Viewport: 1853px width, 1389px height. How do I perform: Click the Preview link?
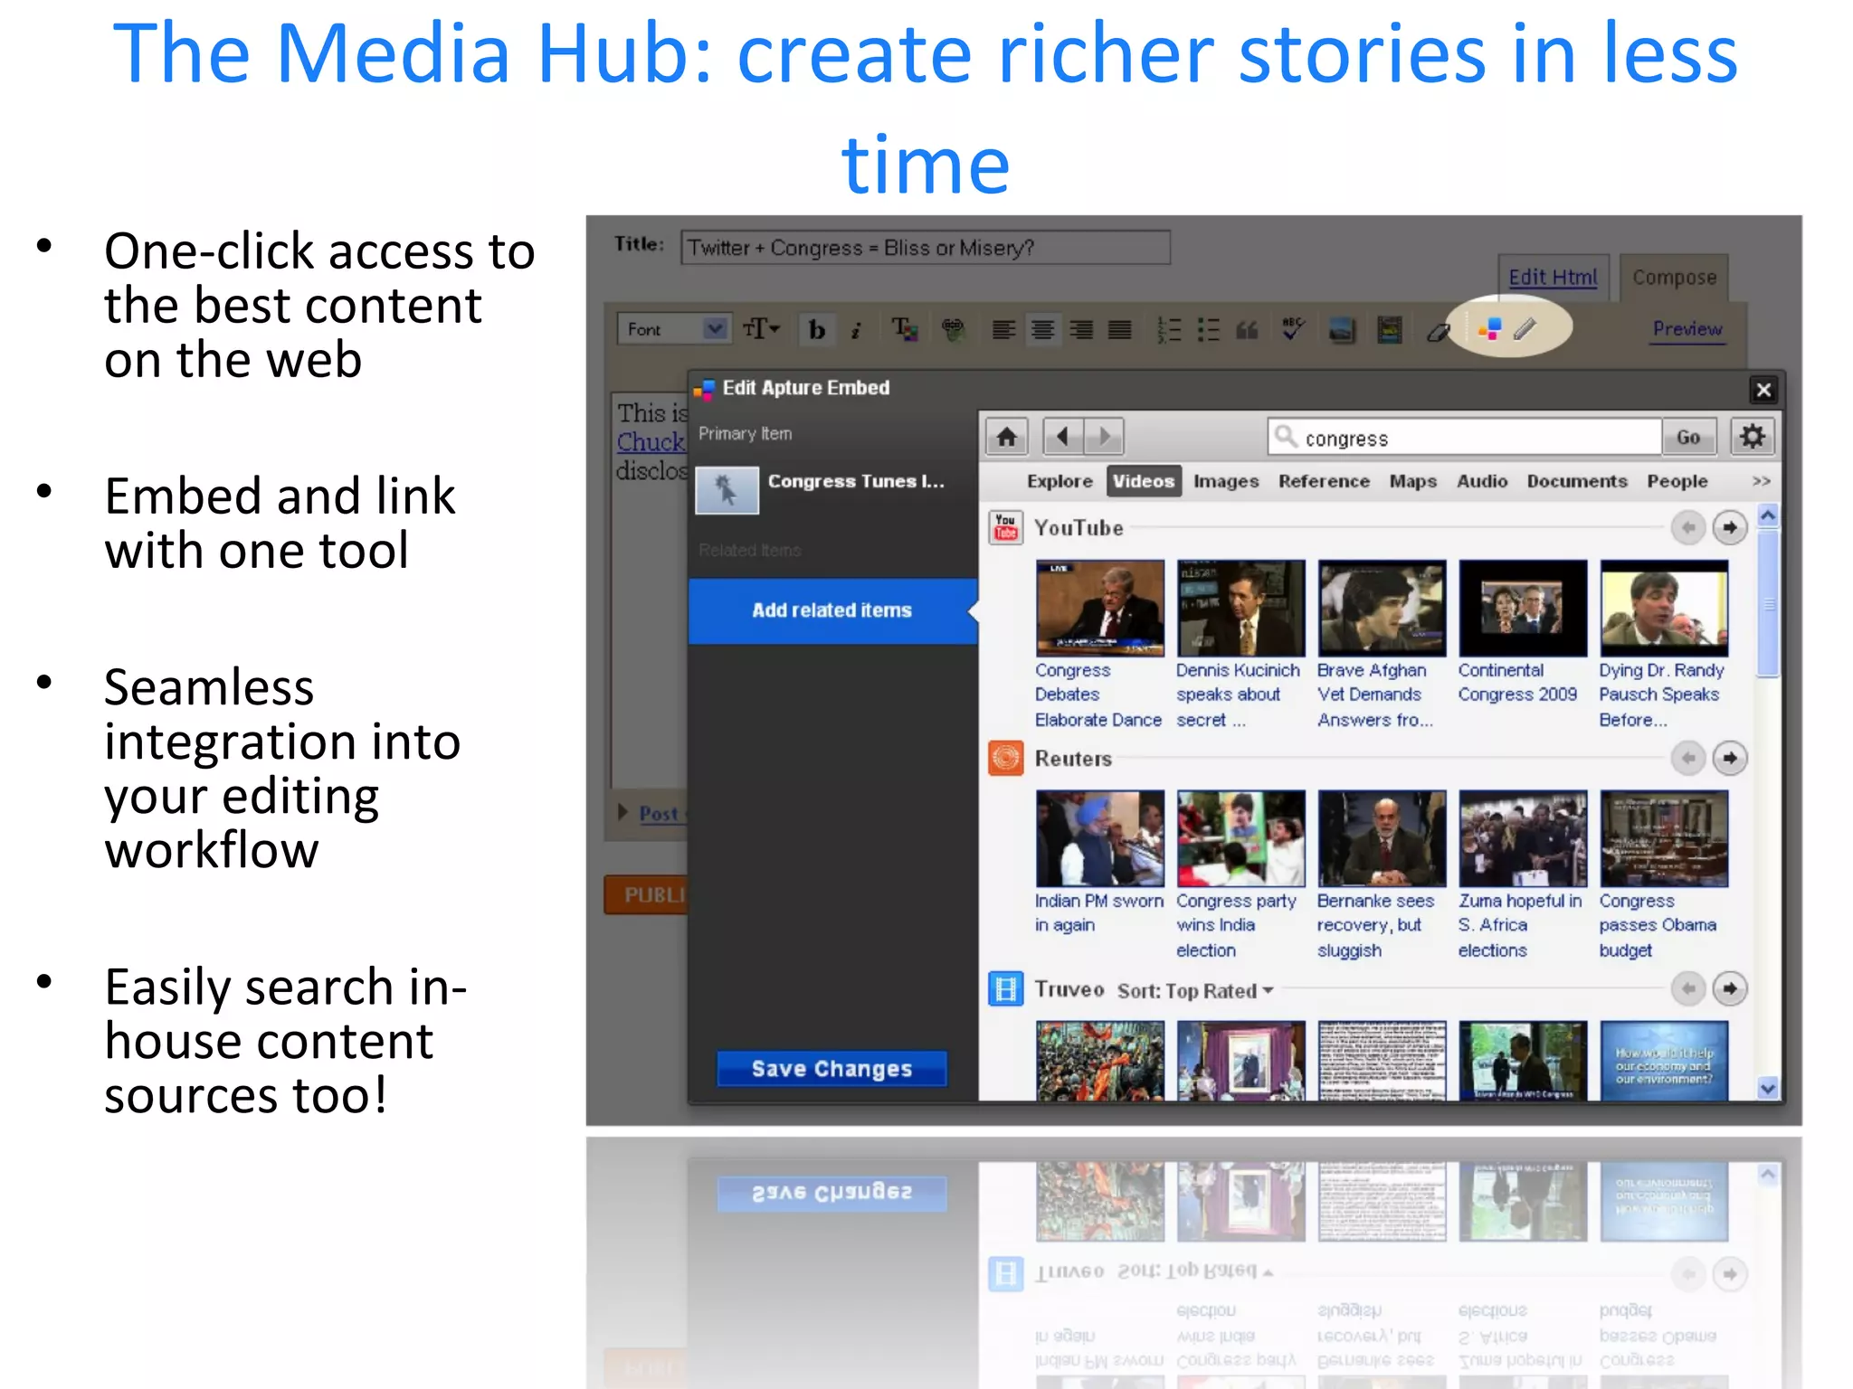click(1687, 328)
